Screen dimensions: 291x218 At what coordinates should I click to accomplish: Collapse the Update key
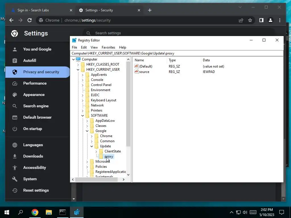coord(92,146)
